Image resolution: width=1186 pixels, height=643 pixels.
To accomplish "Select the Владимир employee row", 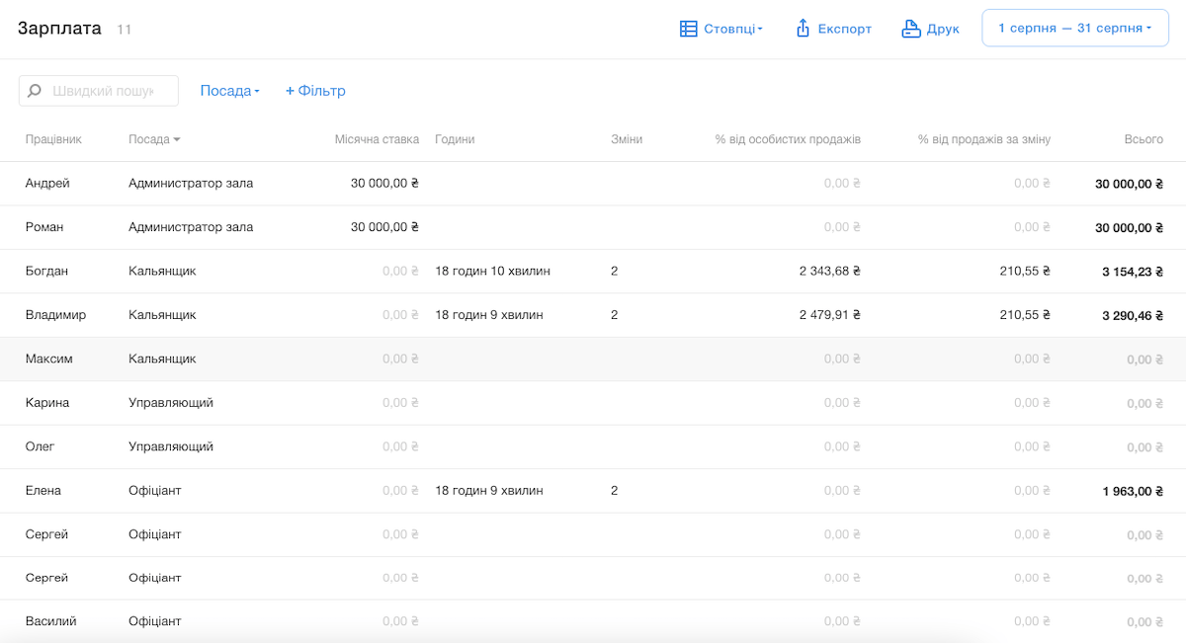I will point(55,315).
